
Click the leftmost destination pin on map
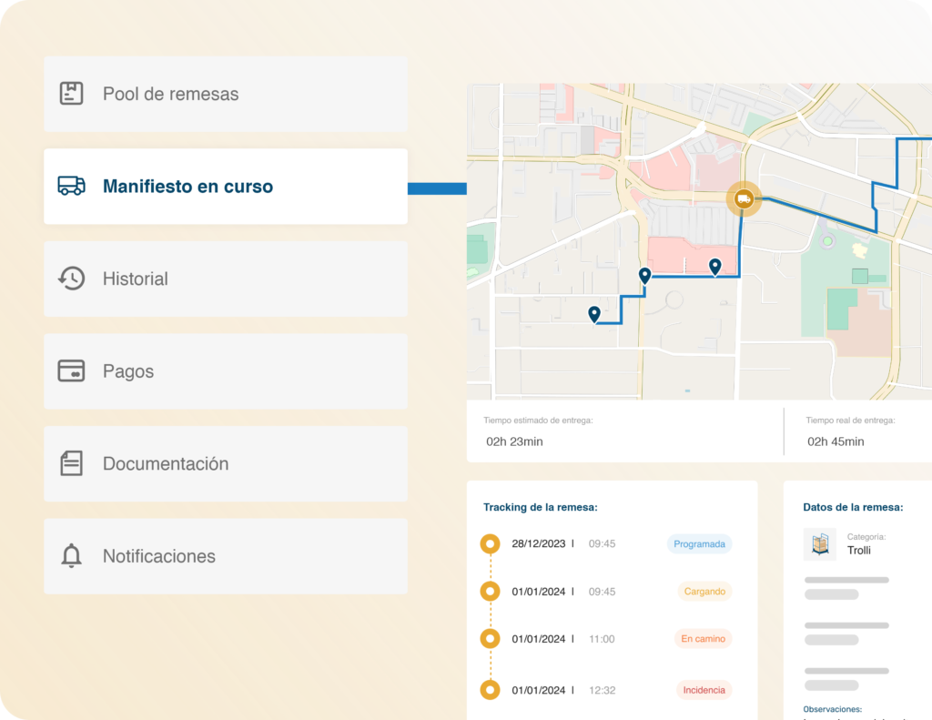[x=594, y=314]
